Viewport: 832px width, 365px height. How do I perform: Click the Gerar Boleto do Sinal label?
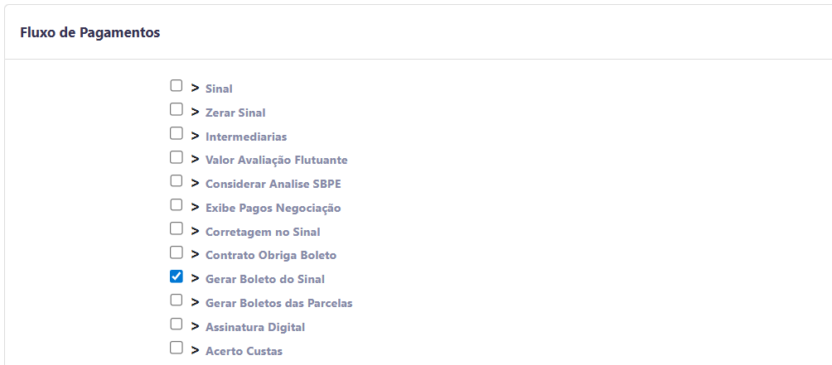pos(265,280)
